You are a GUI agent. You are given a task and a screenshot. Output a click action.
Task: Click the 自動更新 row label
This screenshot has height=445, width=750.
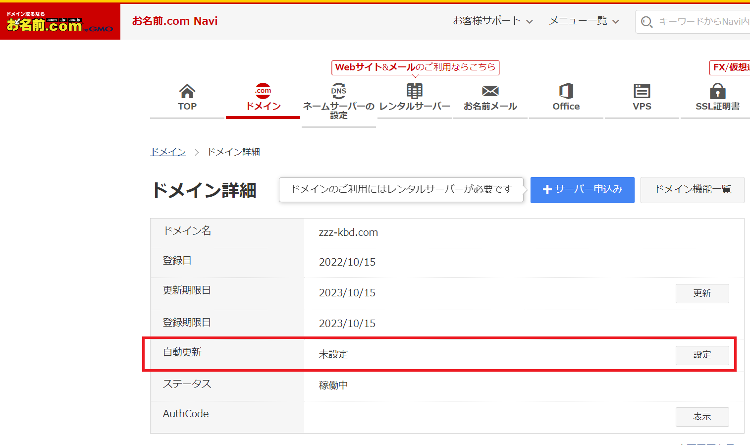tap(182, 352)
